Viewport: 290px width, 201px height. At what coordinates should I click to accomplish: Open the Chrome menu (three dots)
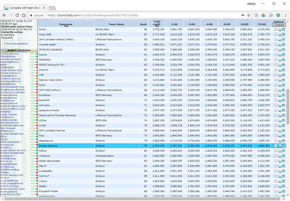285,15
